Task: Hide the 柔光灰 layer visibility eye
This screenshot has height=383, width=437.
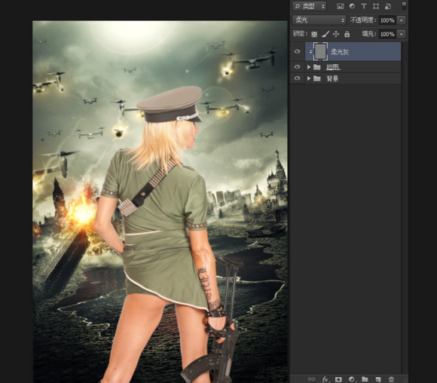Action: [297, 51]
